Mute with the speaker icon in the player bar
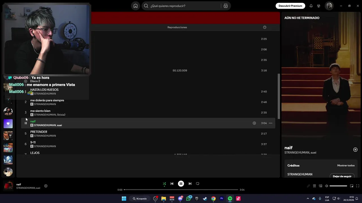The width and height of the screenshot is (362, 203). [326, 186]
